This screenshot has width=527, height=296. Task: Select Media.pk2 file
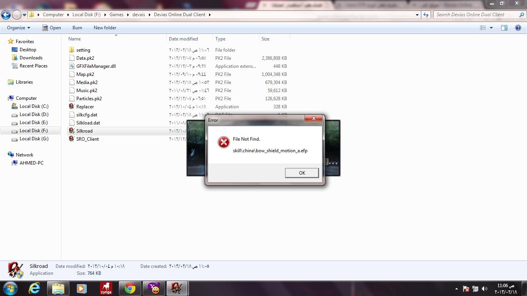87,82
